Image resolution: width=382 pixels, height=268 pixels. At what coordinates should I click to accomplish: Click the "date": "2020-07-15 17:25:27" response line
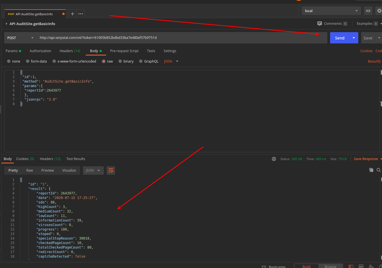(67, 198)
